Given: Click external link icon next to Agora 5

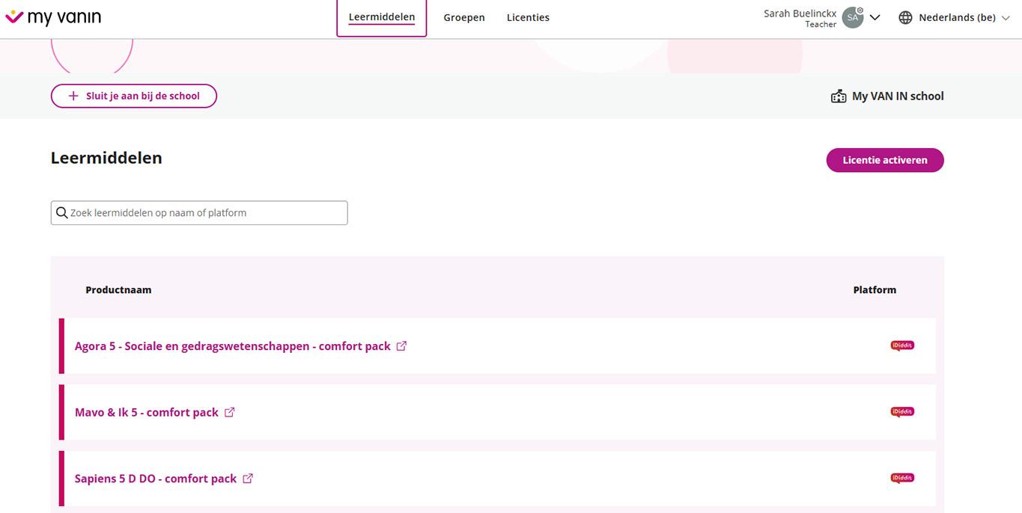Looking at the screenshot, I should pos(401,346).
